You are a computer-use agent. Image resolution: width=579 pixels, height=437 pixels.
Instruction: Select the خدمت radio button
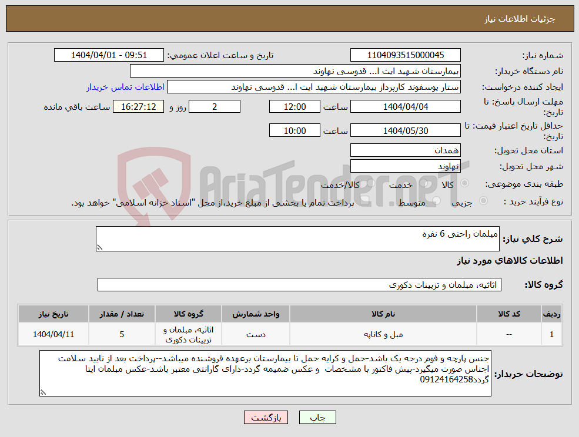423,183
